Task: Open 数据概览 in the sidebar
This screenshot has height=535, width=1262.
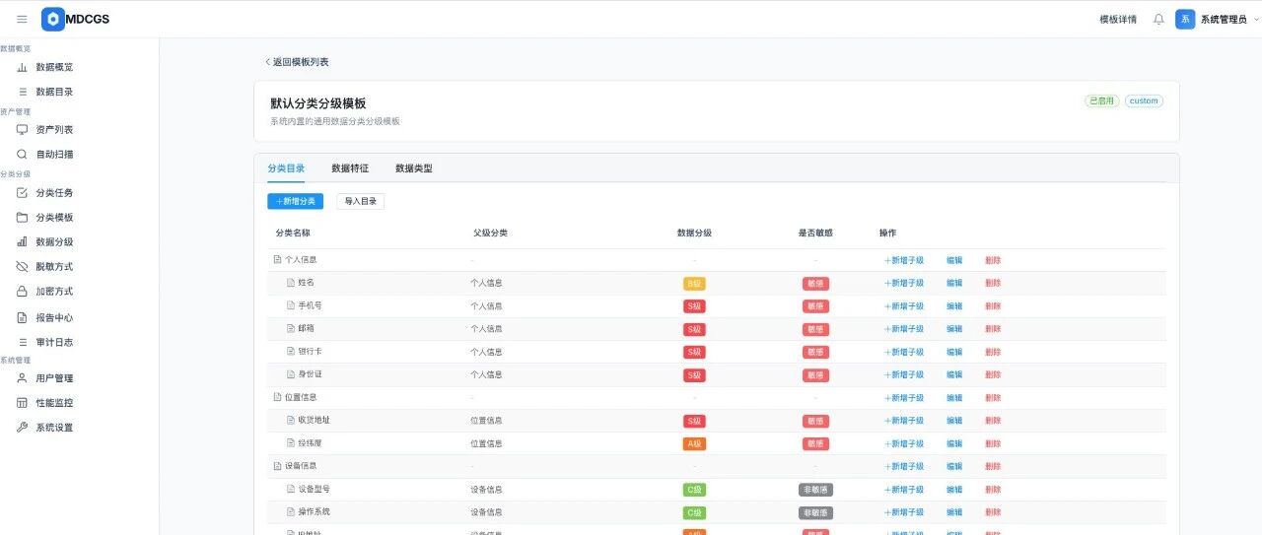Action: [x=54, y=67]
